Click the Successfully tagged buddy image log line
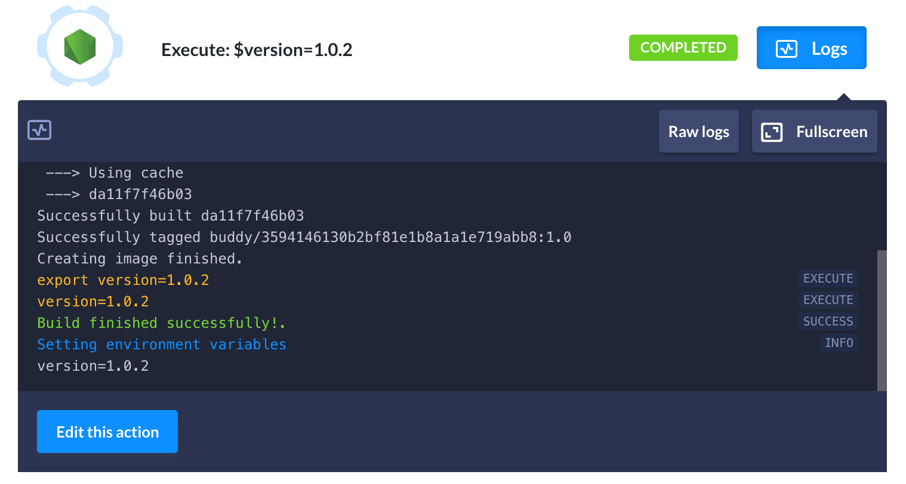 (x=304, y=237)
